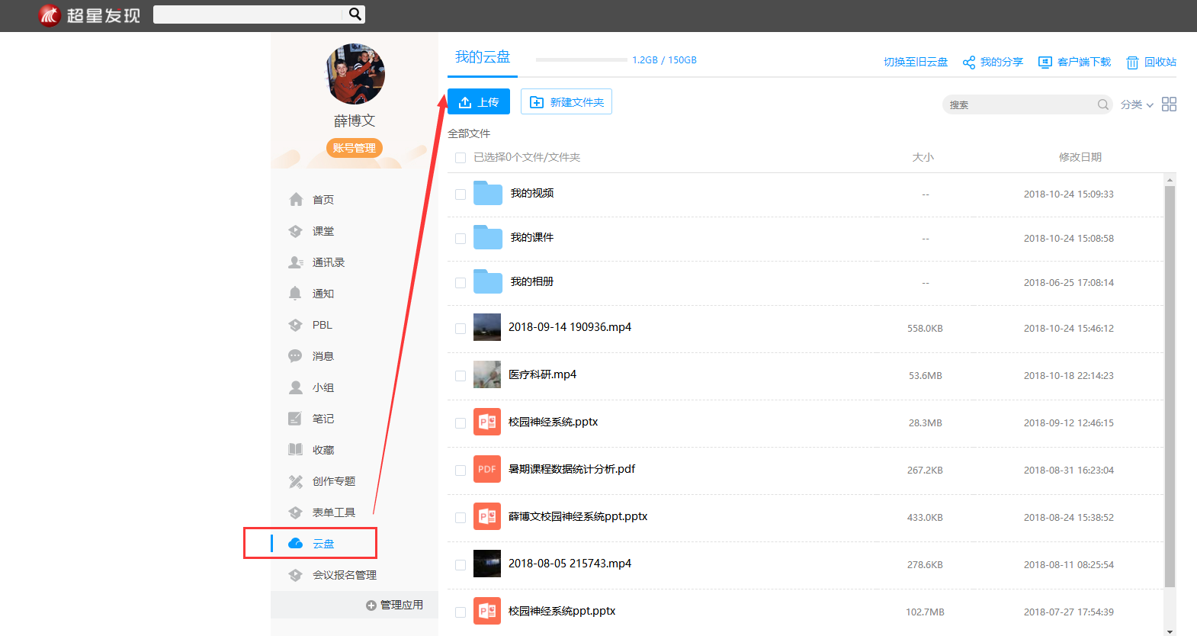Open 通知 notifications in sidebar
Image resolution: width=1197 pixels, height=636 pixels.
(323, 294)
